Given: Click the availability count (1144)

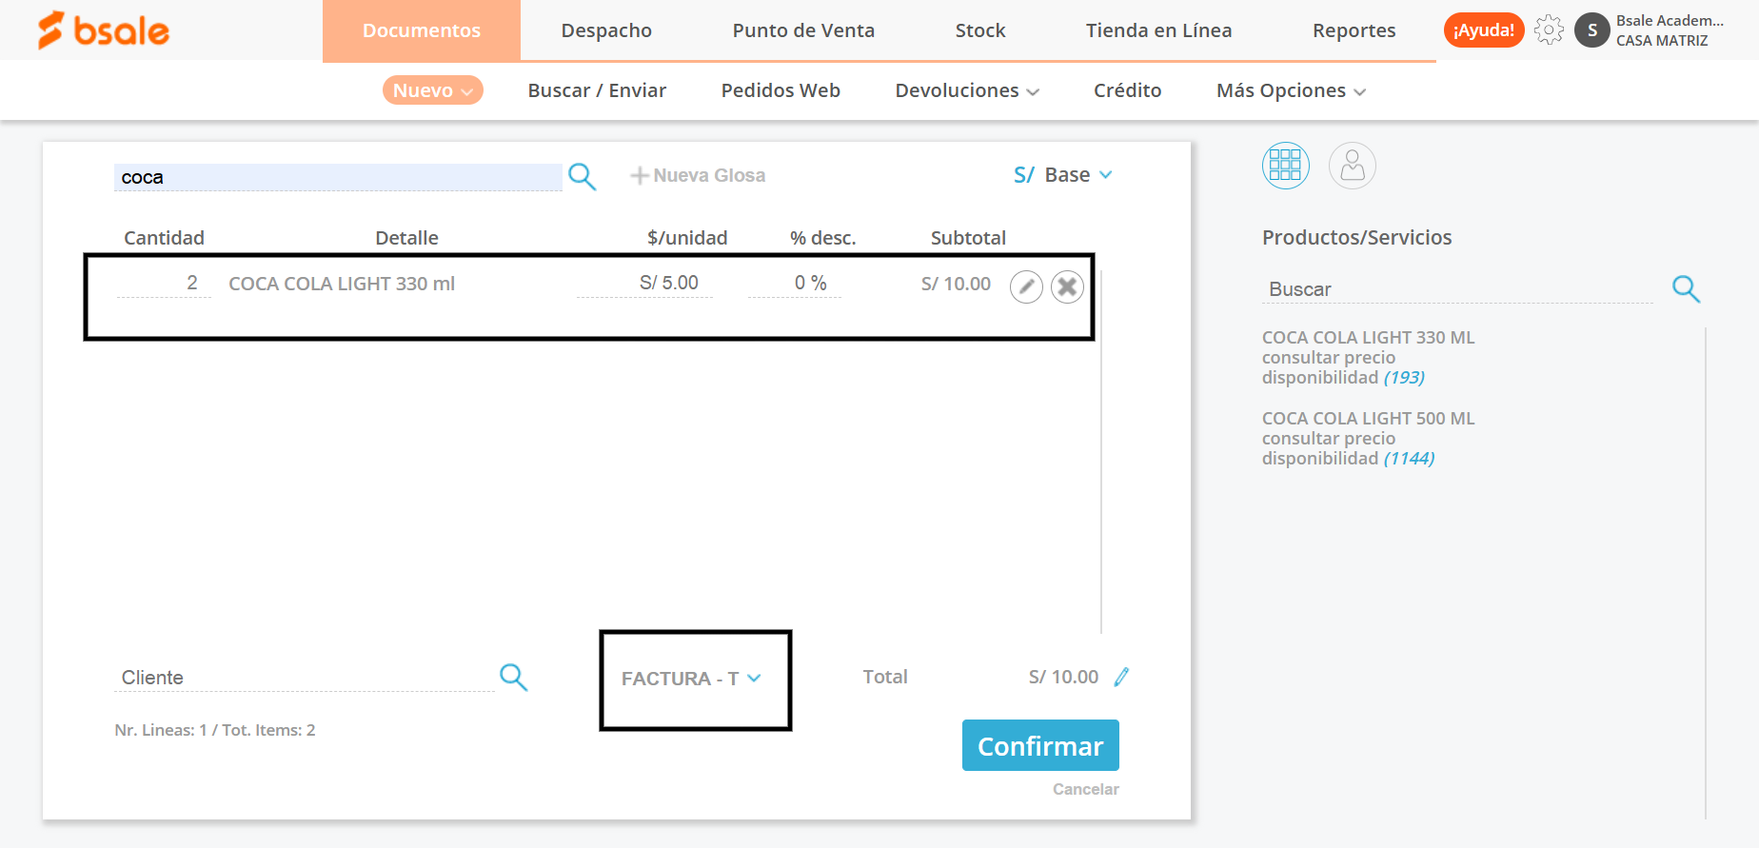Looking at the screenshot, I should coord(1409,458).
